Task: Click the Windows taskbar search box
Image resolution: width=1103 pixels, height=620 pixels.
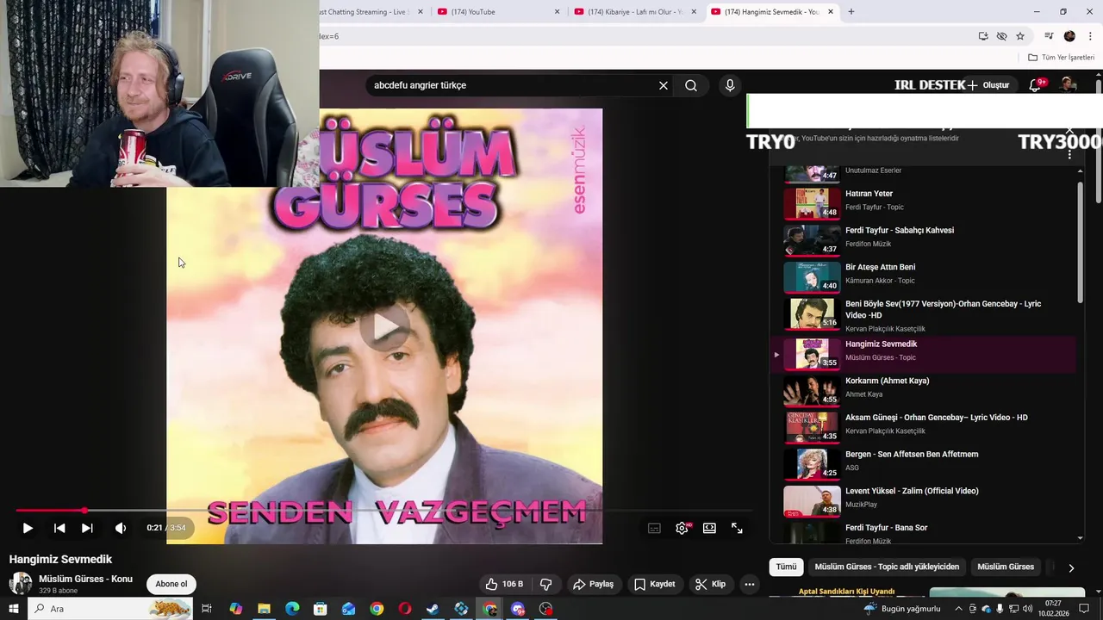Action: [111, 609]
